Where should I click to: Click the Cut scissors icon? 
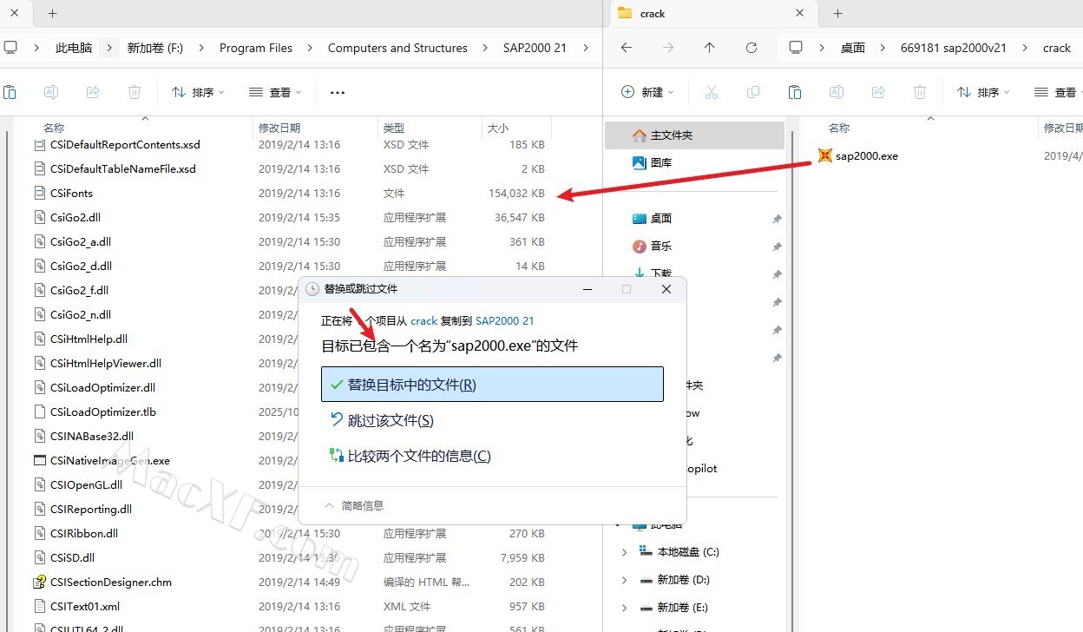(x=711, y=92)
